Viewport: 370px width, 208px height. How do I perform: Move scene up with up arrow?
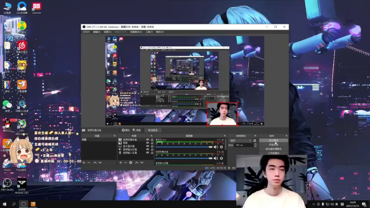click(x=95, y=163)
